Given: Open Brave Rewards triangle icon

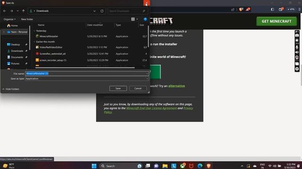Looking at the screenshot, I should 248,9.
